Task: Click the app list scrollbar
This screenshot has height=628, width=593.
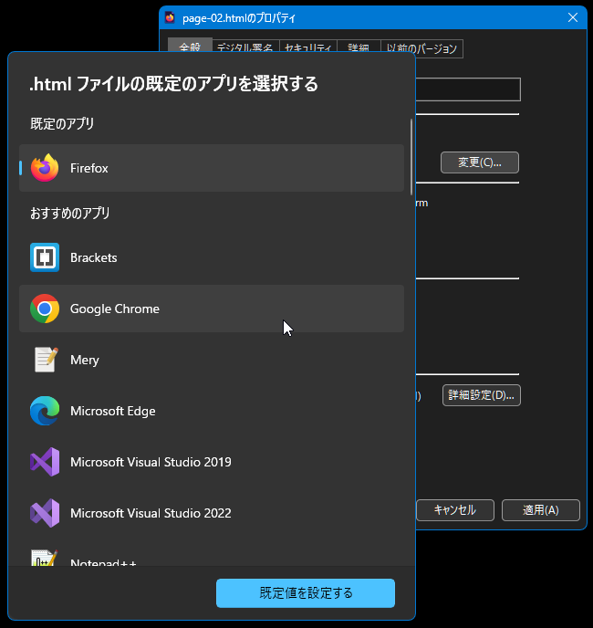Action: 411,157
